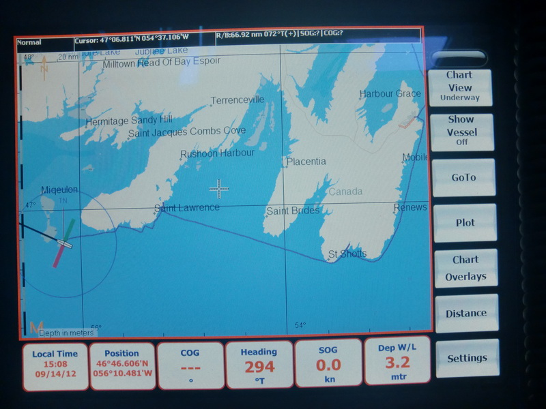Click the north arrow compass icon
The height and width of the screenshot is (409, 546).
pyautogui.click(x=44, y=70)
